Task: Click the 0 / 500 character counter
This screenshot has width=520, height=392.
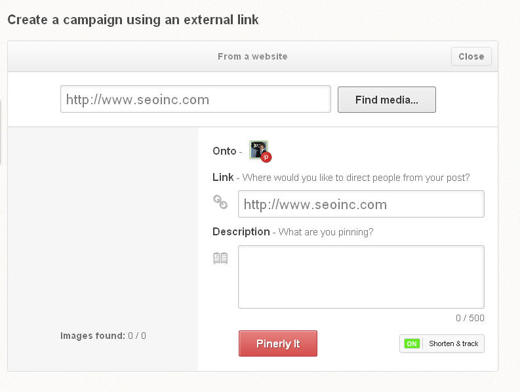Action: [x=470, y=319]
